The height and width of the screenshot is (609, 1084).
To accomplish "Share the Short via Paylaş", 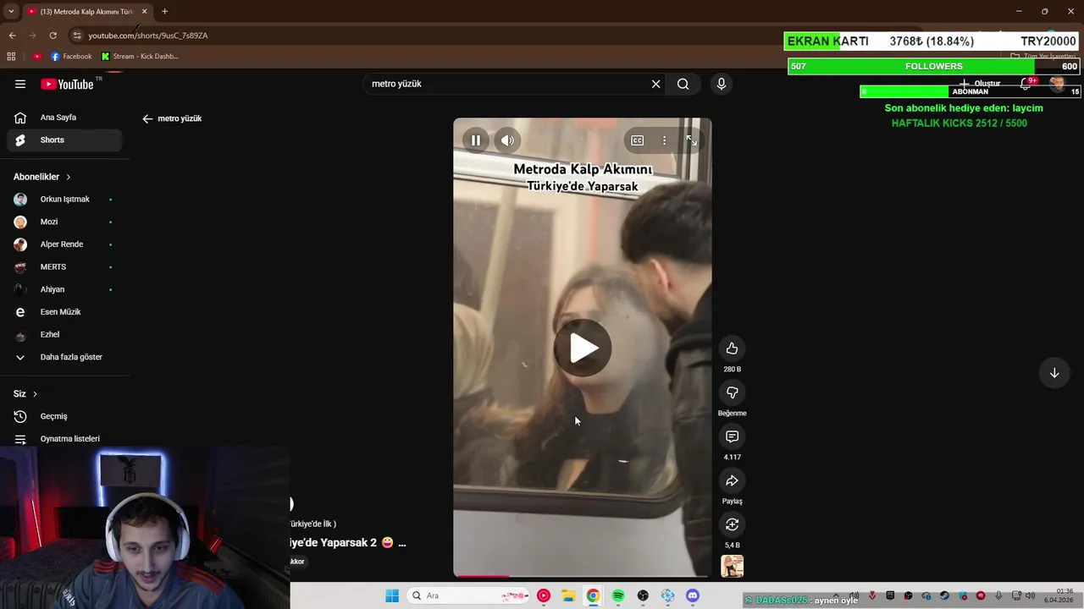I will (x=733, y=480).
